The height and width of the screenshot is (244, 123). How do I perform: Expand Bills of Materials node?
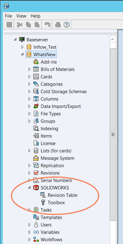pyautogui.click(x=30, y=69)
